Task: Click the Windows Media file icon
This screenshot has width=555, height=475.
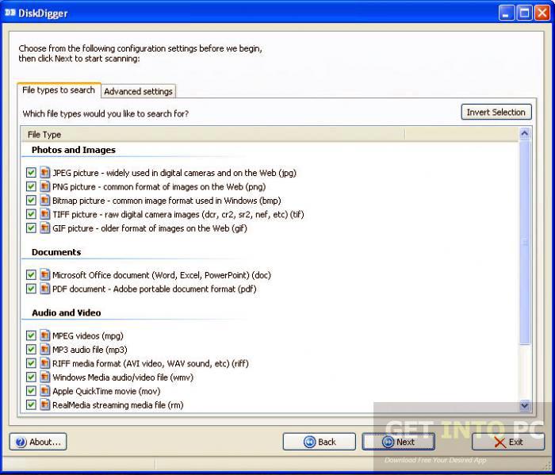Action: click(44, 377)
